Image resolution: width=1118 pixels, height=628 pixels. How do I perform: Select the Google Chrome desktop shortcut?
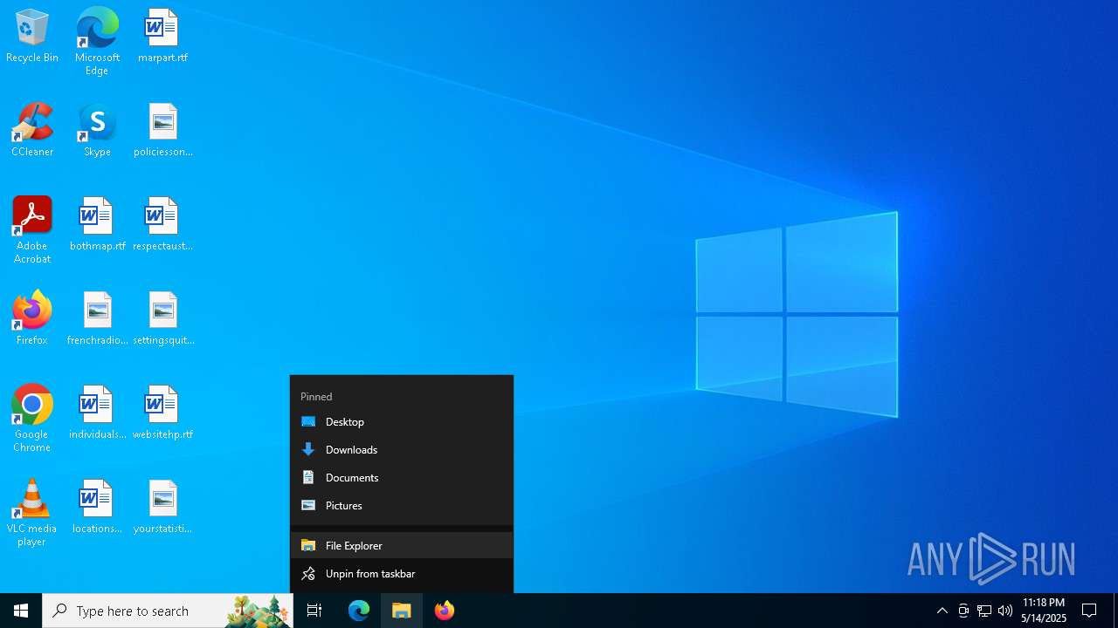click(32, 420)
